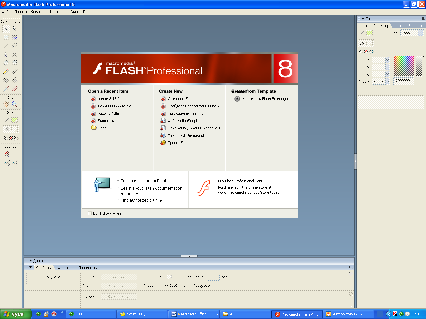The width and height of the screenshot is (426, 319).
Task: Select the Text tool
Action: click(x=15, y=54)
